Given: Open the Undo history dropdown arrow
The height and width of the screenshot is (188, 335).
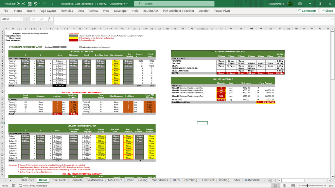Looking at the screenshot, I should [x=40, y=4].
